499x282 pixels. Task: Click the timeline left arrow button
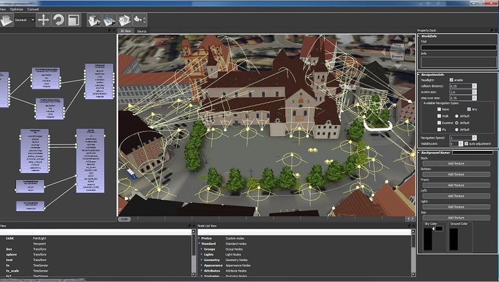tap(408, 219)
